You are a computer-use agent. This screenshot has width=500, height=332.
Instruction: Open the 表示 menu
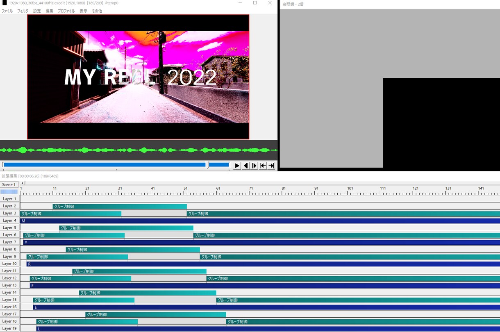tap(83, 11)
